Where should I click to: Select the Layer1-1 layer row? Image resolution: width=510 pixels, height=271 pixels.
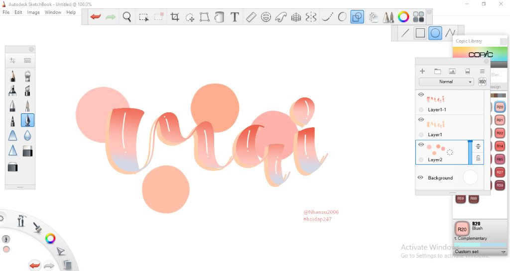[450, 102]
